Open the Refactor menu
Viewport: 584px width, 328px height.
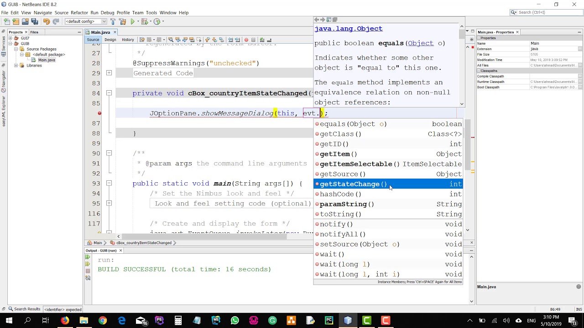(79, 13)
